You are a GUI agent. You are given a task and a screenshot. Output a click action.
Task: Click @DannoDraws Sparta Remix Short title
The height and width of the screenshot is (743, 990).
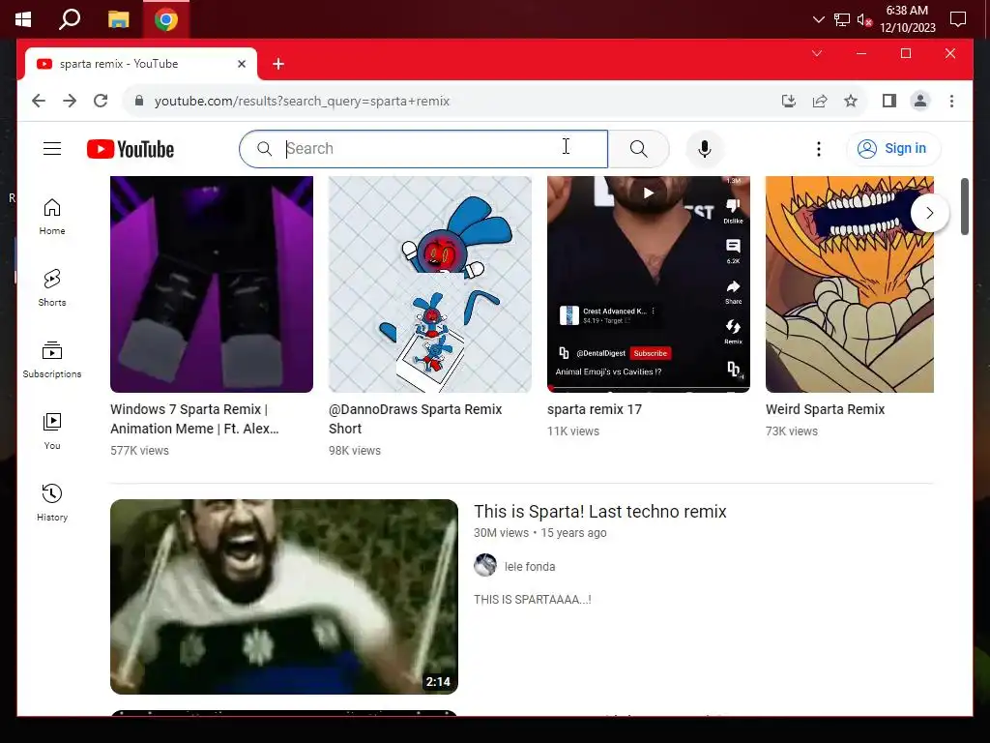[416, 419]
